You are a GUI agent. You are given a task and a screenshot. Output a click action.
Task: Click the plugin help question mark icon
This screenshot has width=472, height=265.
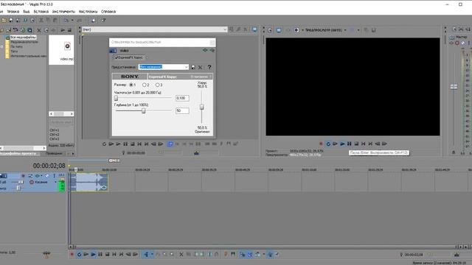pos(209,67)
